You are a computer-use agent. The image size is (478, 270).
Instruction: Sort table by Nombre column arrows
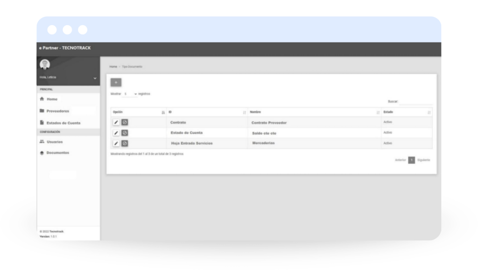(x=378, y=112)
